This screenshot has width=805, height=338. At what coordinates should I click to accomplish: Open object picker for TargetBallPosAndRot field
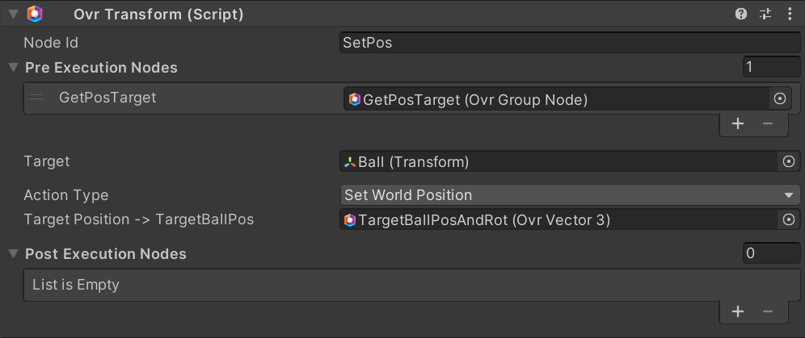[x=789, y=219]
